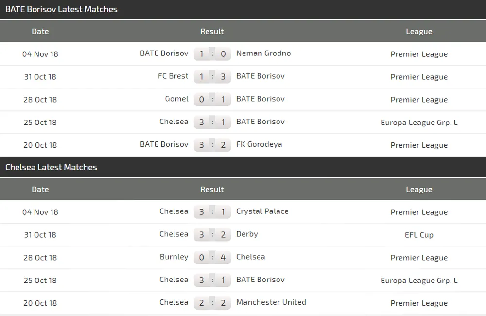Click the Date column header in BATE table

[x=40, y=31]
